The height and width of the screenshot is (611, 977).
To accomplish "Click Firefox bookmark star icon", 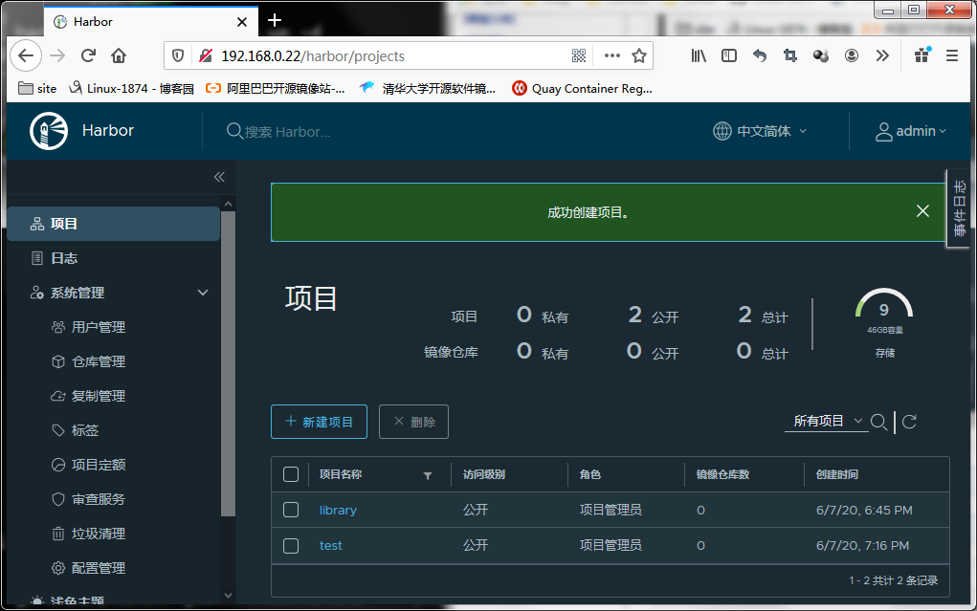I will 638,56.
